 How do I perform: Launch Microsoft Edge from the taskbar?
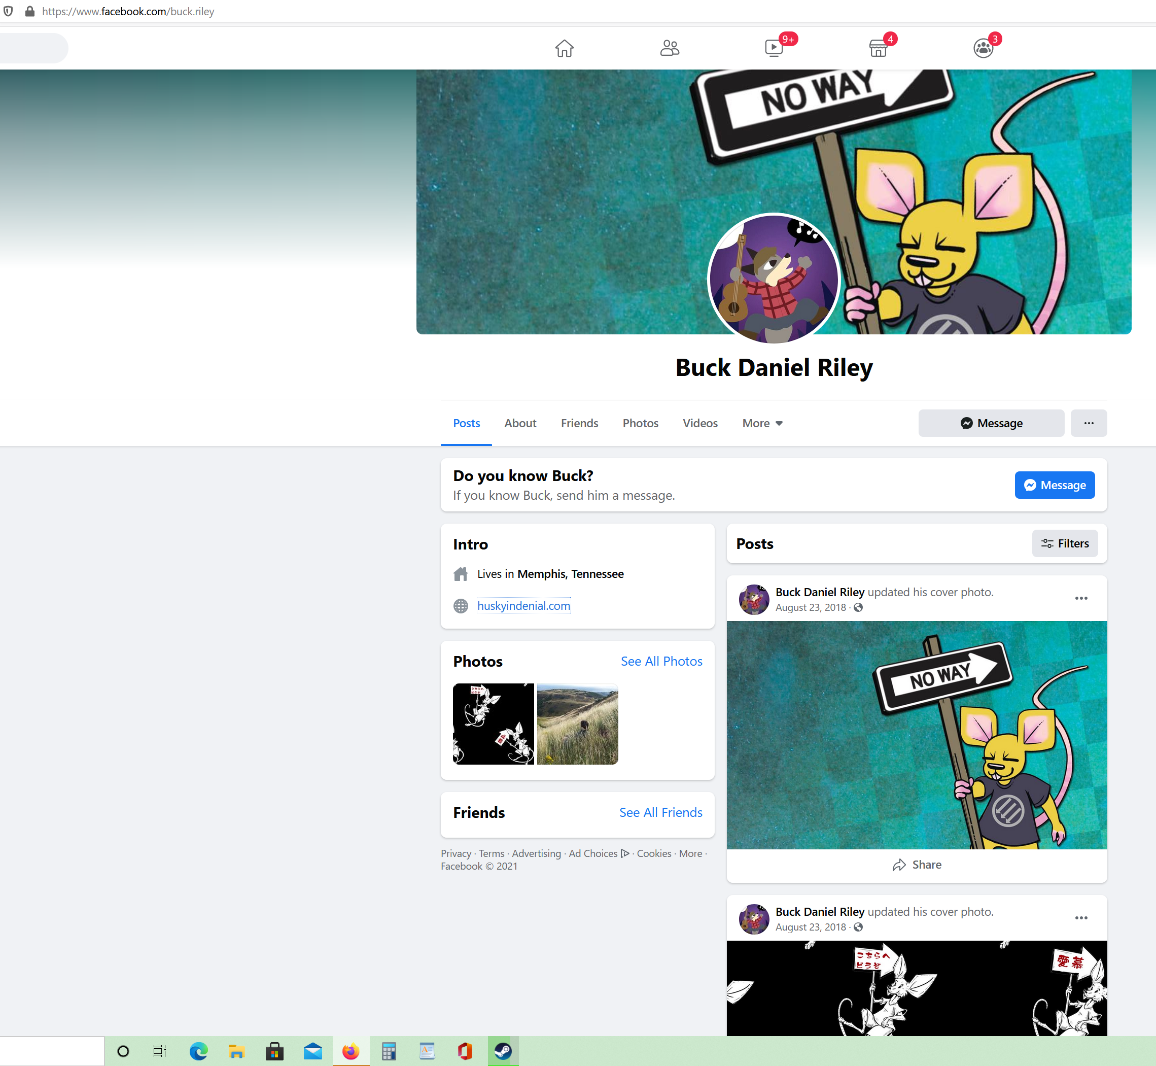pyautogui.click(x=198, y=1051)
